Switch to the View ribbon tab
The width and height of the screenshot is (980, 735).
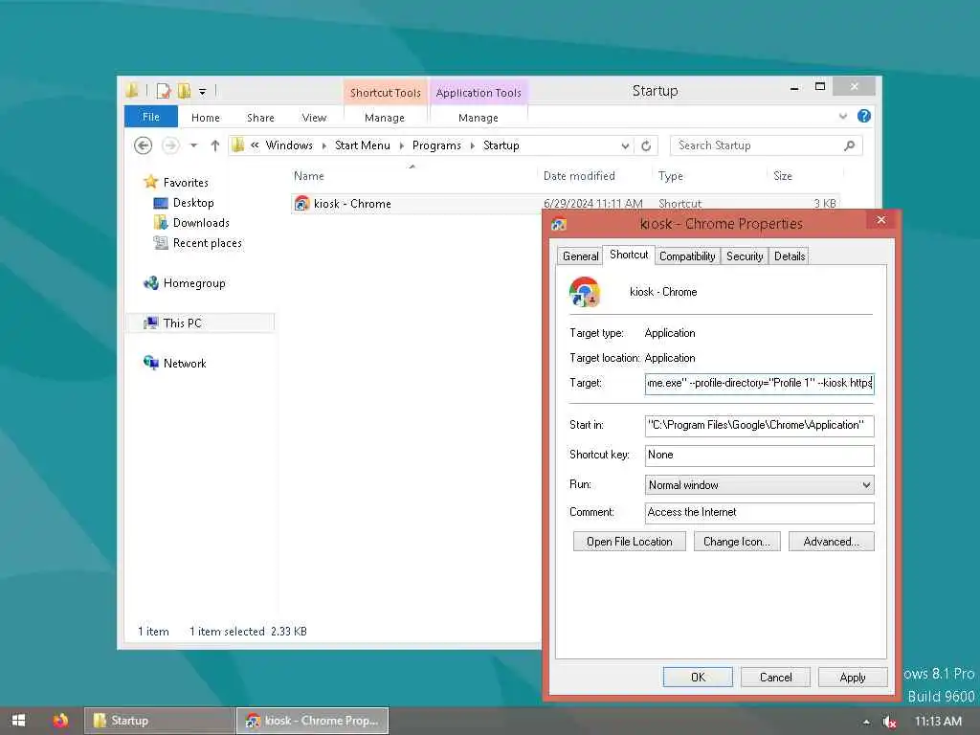(x=314, y=118)
